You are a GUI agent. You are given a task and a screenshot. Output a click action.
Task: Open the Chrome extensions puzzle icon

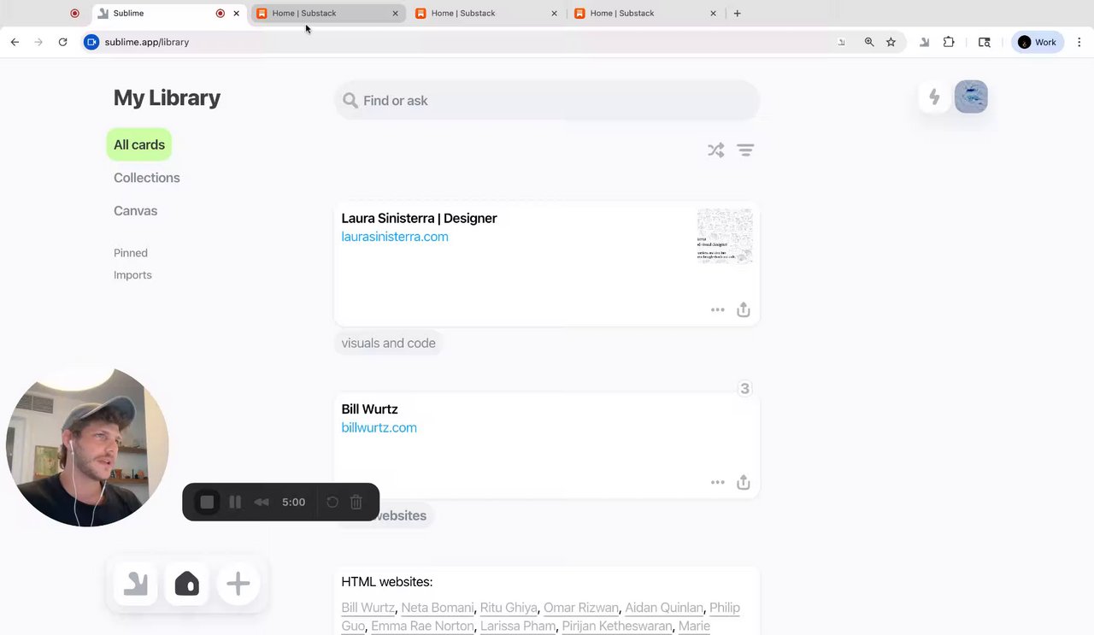click(x=949, y=42)
